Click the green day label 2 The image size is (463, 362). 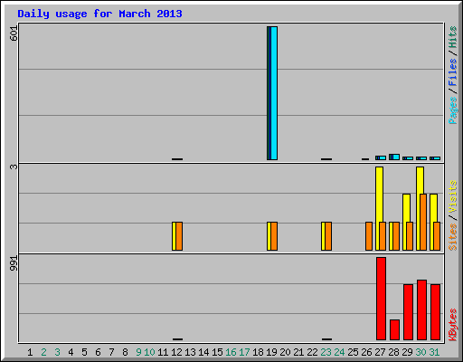pos(43,352)
